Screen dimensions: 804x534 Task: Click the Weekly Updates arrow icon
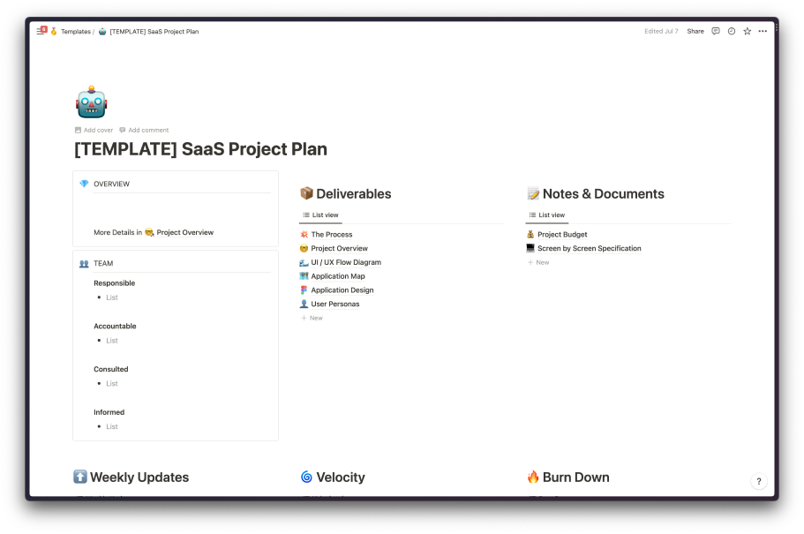click(80, 477)
